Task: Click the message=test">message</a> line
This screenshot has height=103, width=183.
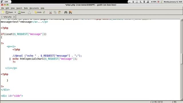Action: coord(24,22)
